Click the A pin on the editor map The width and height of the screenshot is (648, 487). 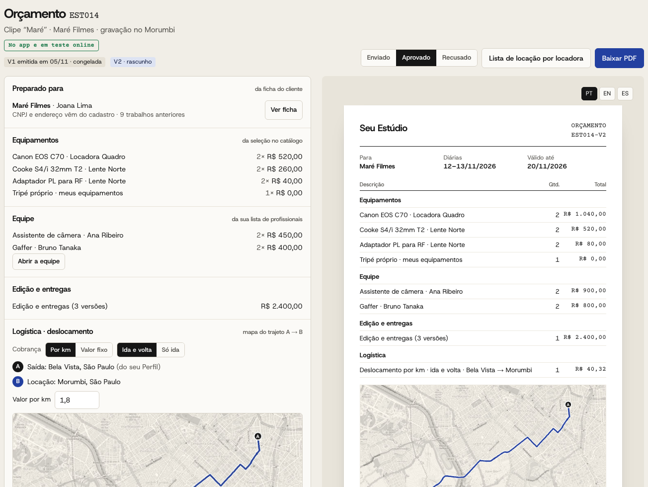tap(258, 436)
